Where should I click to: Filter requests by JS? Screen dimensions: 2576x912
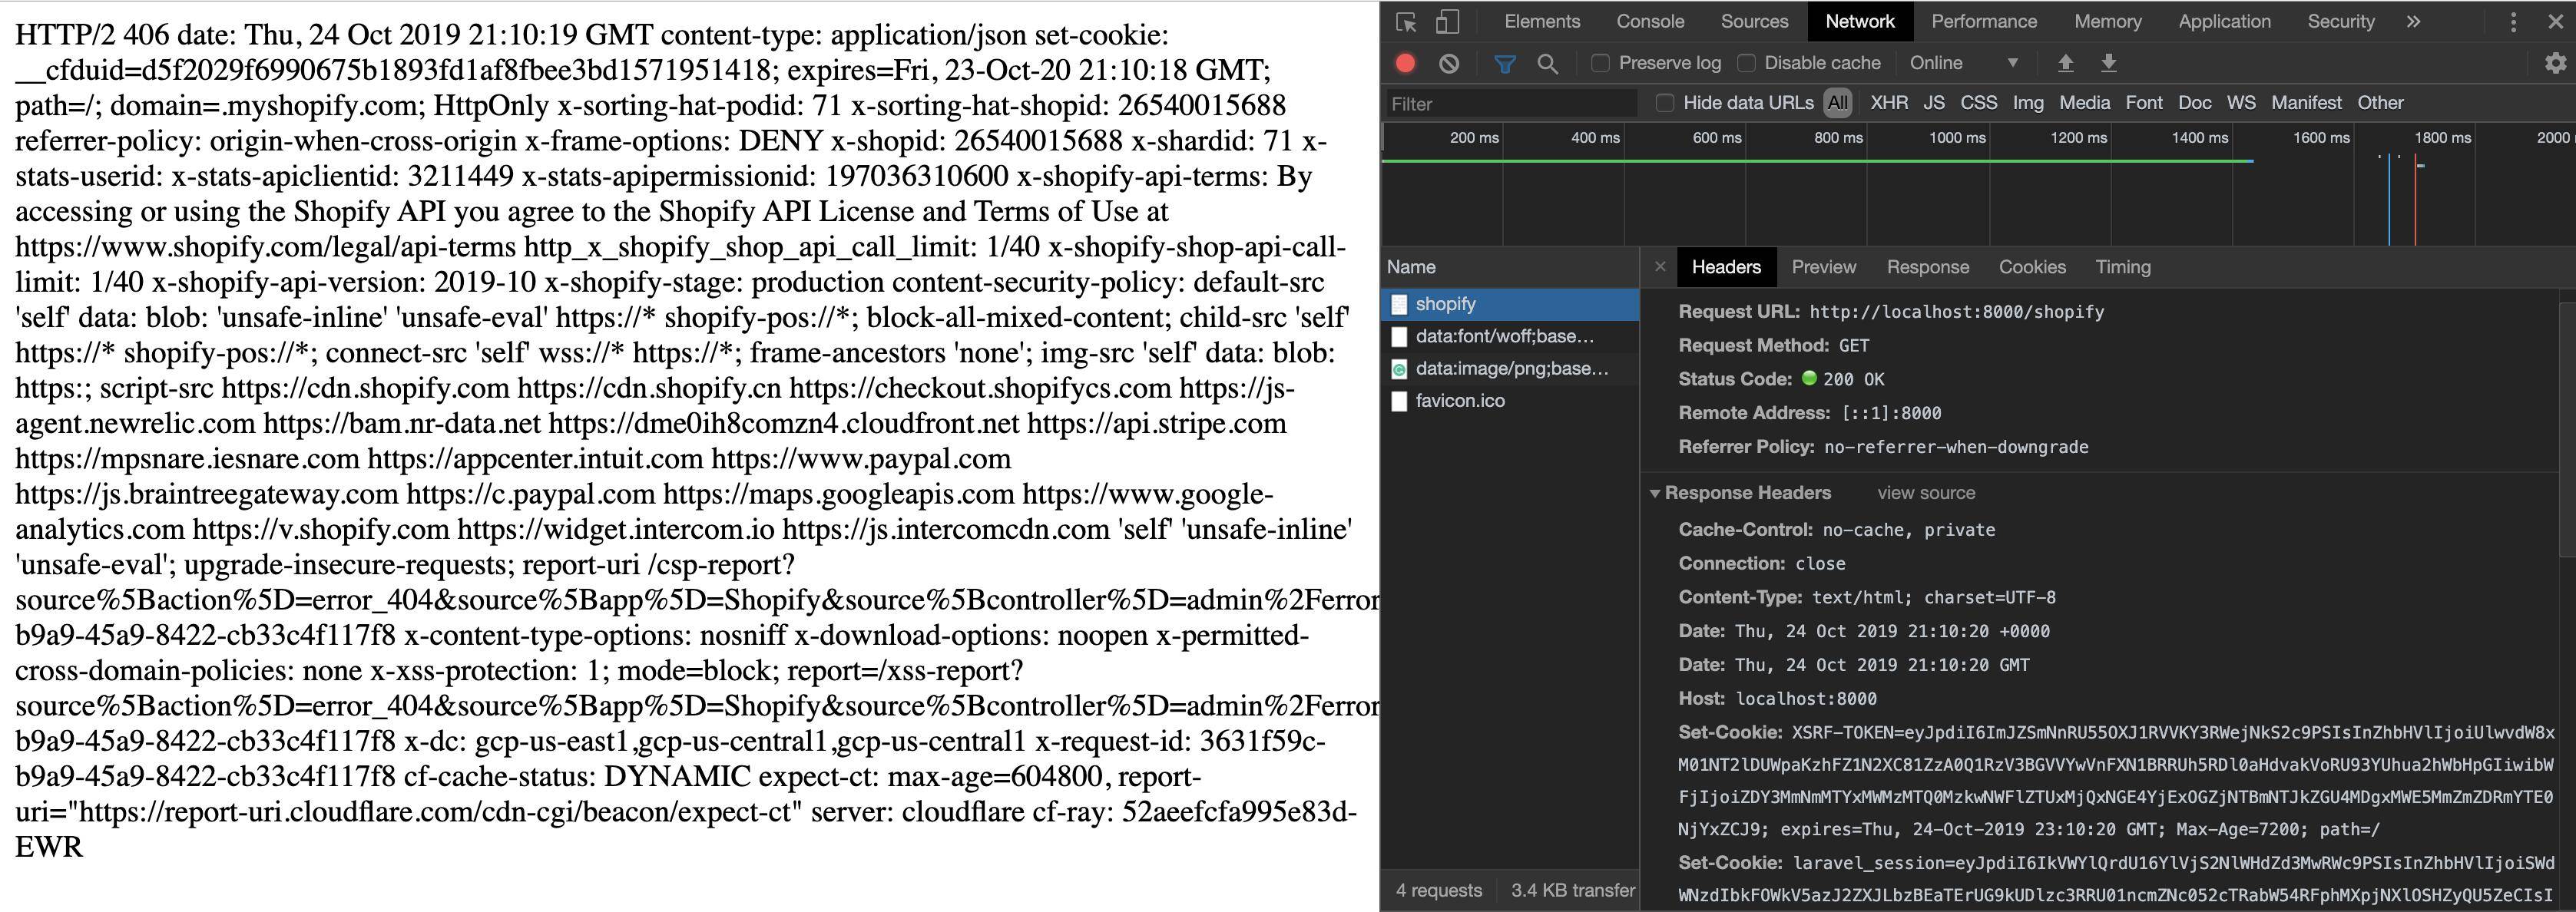tap(1934, 103)
